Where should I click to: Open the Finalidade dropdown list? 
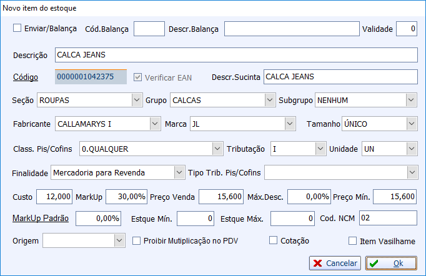point(179,172)
